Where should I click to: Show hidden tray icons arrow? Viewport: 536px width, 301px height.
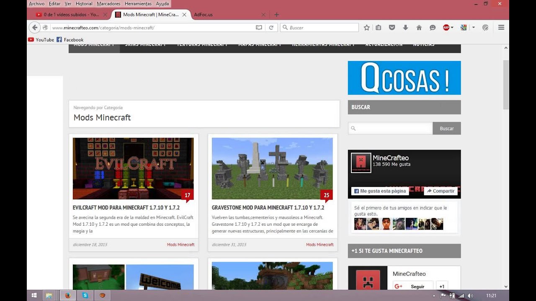pyautogui.click(x=434, y=296)
